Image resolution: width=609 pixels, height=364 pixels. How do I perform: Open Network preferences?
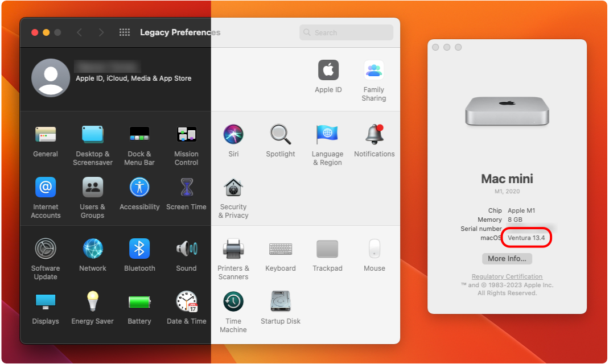coord(92,249)
